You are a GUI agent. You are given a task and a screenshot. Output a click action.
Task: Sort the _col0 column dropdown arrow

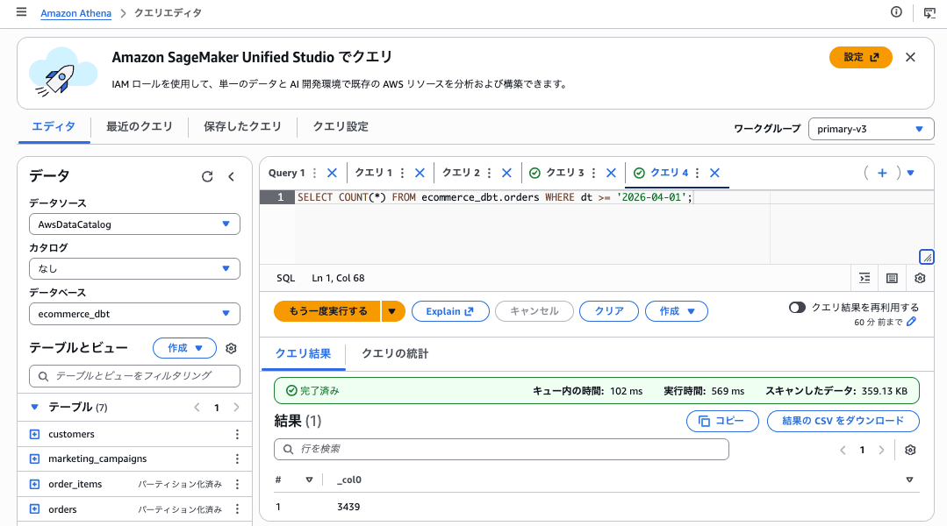[909, 480]
